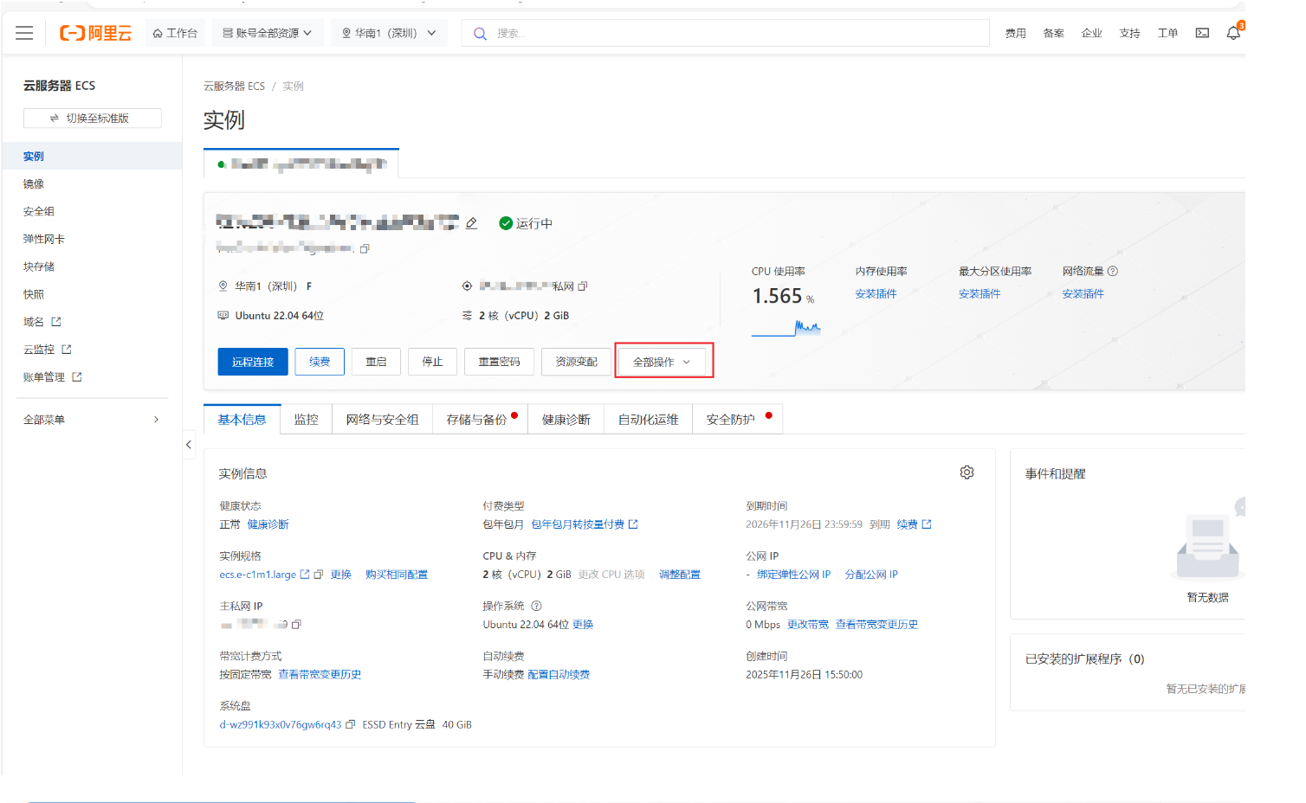Open 工单 in the top bar
This screenshot has width=1306, height=803.
(1167, 33)
